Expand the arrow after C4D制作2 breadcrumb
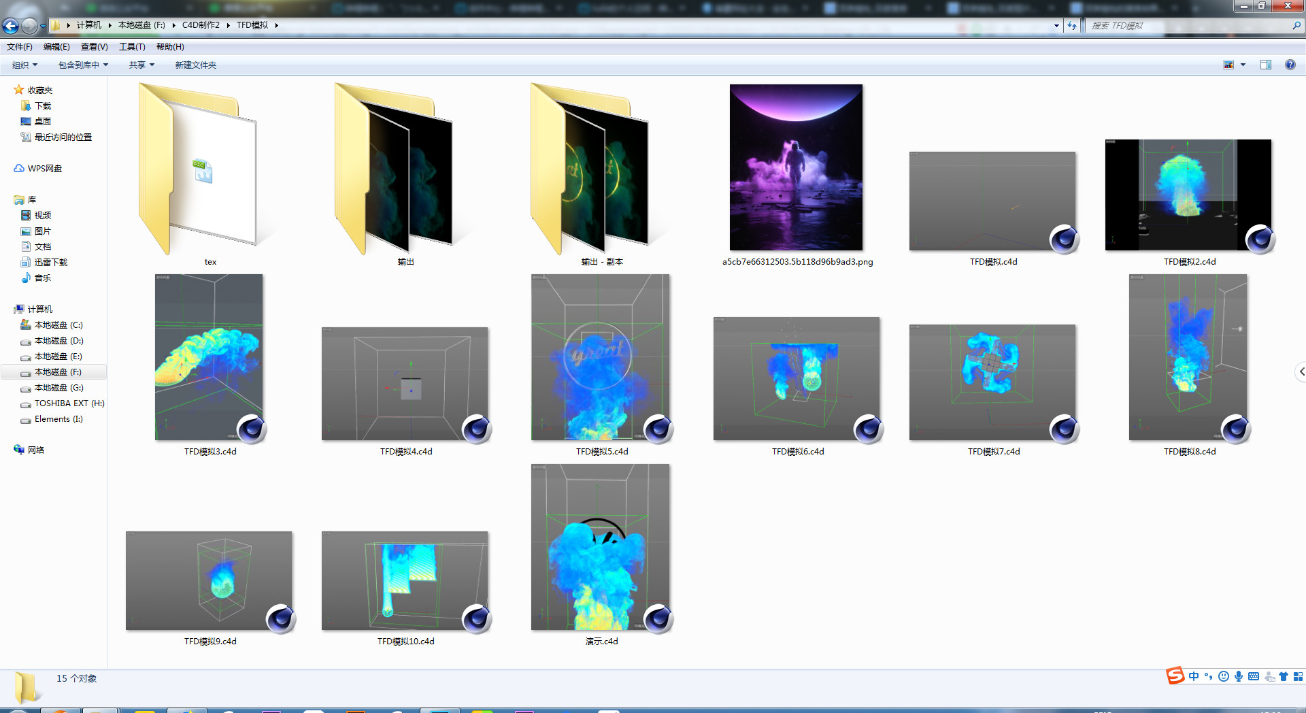Viewport: 1306px width, 713px height. pos(229,25)
